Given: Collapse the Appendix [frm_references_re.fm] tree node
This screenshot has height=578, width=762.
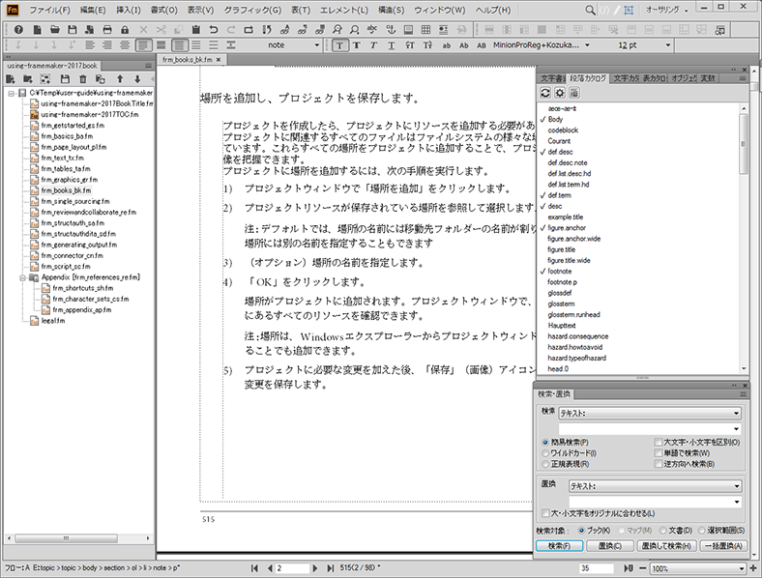Looking at the screenshot, I should (20, 276).
